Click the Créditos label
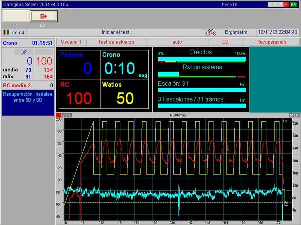The image size is (301, 225). 200,52
